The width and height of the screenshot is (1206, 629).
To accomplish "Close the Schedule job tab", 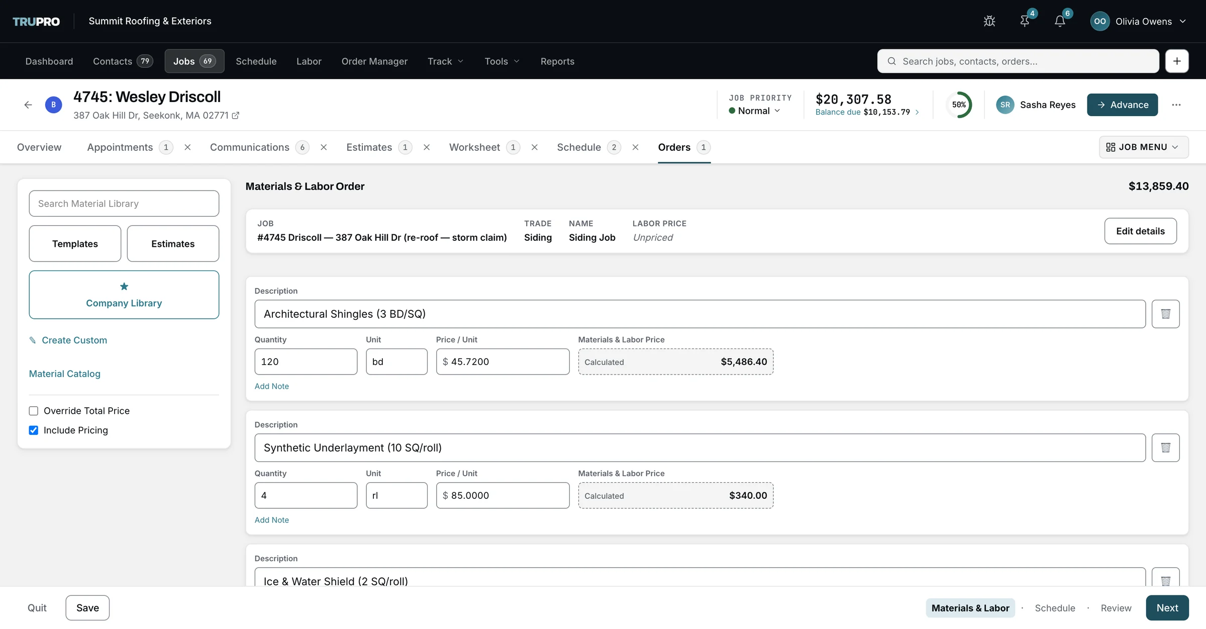I will coord(636,147).
